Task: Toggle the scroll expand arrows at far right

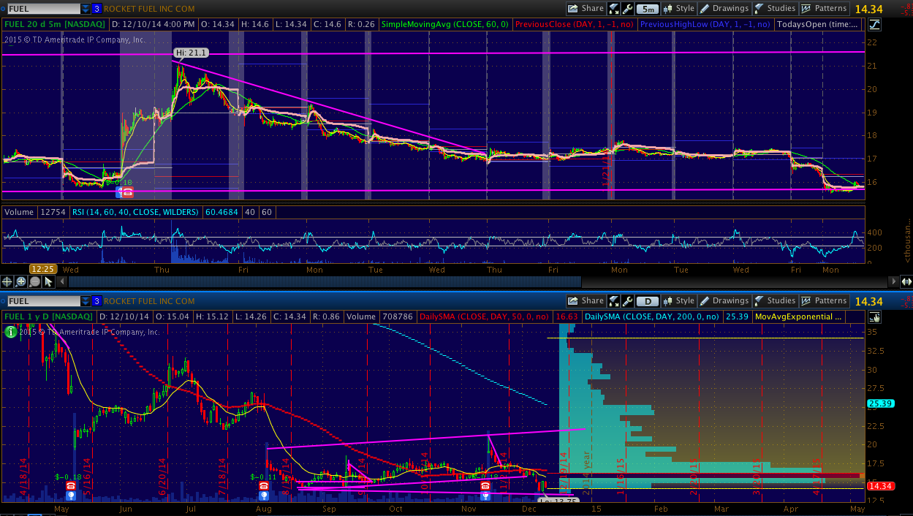Action: coord(906,281)
